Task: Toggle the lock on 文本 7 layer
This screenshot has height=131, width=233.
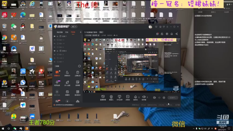Action: click(57, 36)
